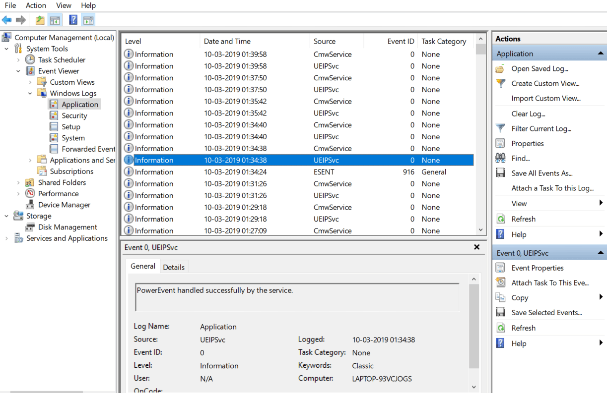Viewport: 607px width, 393px height.
Task: Click the Disk Management icon in tree
Action: (x=30, y=227)
